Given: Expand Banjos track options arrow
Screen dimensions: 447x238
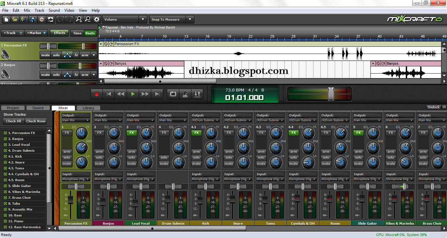Looking at the screenshot, I should 94,75.
